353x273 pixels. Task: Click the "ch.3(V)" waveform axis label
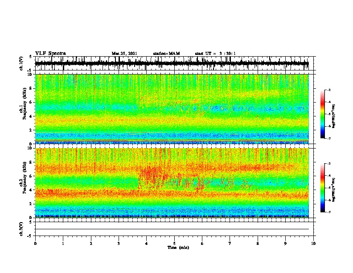click(x=21, y=229)
